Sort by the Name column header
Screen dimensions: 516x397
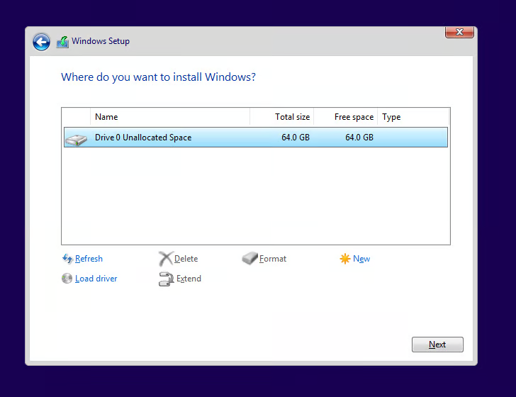(x=170, y=117)
